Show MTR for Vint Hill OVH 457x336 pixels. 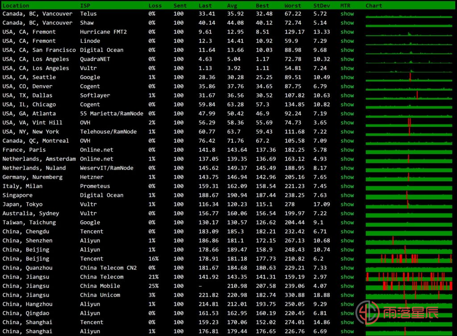pyautogui.click(x=347, y=122)
